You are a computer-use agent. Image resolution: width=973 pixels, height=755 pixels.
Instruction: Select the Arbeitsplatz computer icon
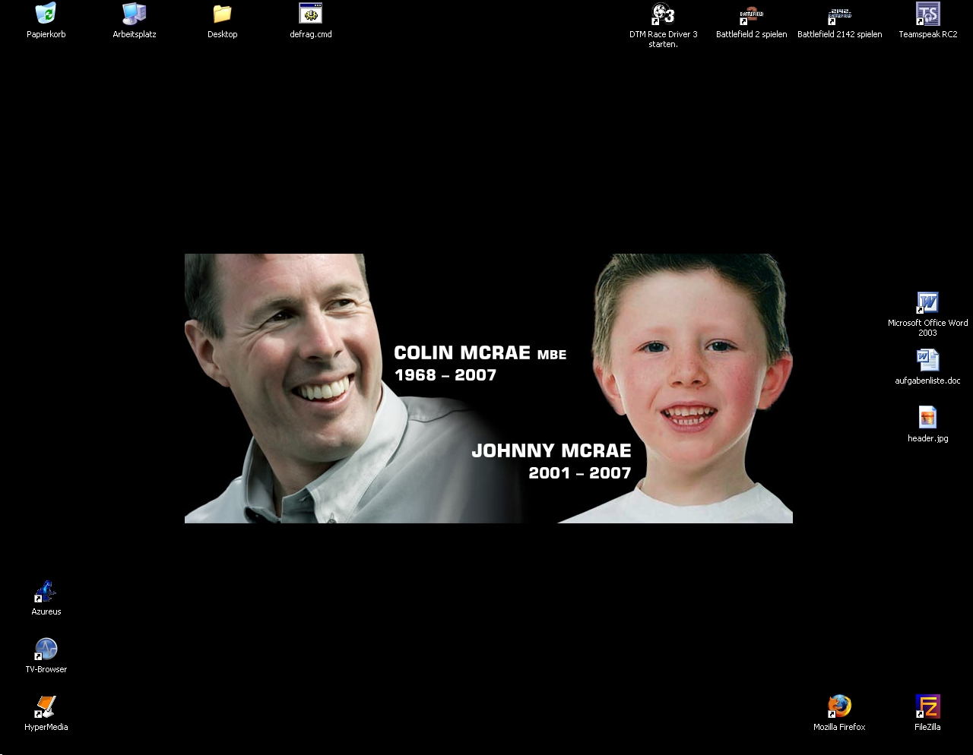135,14
